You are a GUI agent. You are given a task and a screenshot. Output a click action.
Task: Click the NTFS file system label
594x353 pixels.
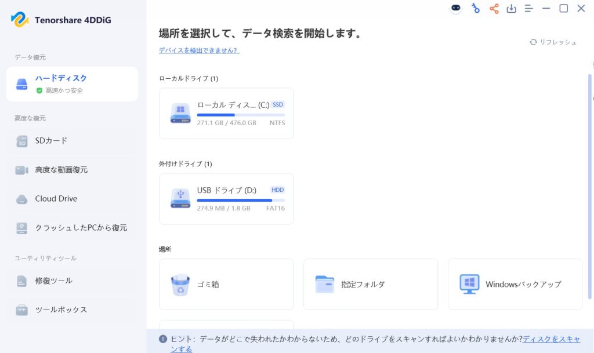click(277, 123)
